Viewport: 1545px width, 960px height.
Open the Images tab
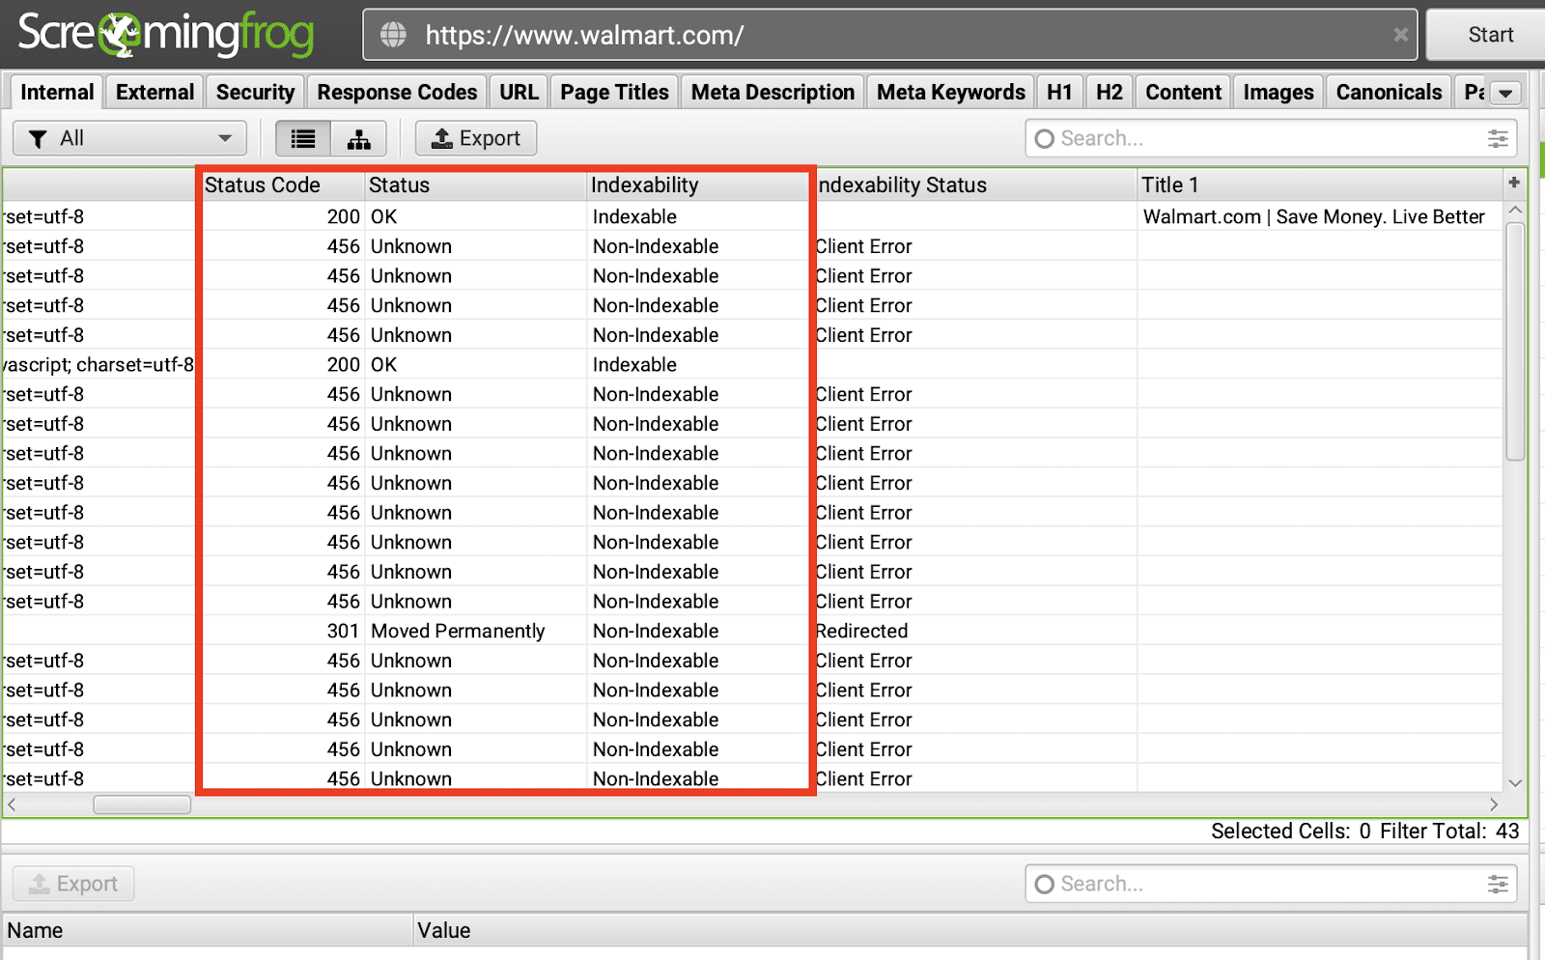[x=1278, y=93]
